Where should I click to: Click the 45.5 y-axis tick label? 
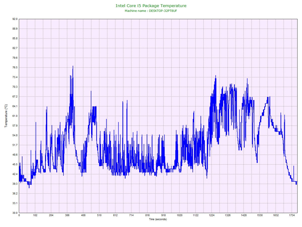point(15,164)
